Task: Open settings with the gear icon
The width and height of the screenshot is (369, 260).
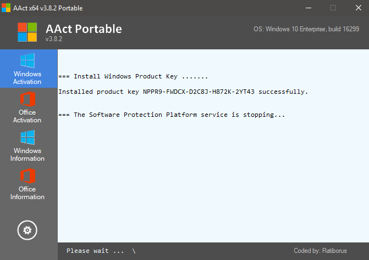Action: point(27,230)
